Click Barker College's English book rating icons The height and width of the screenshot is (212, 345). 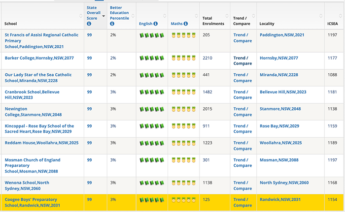[x=152, y=58]
